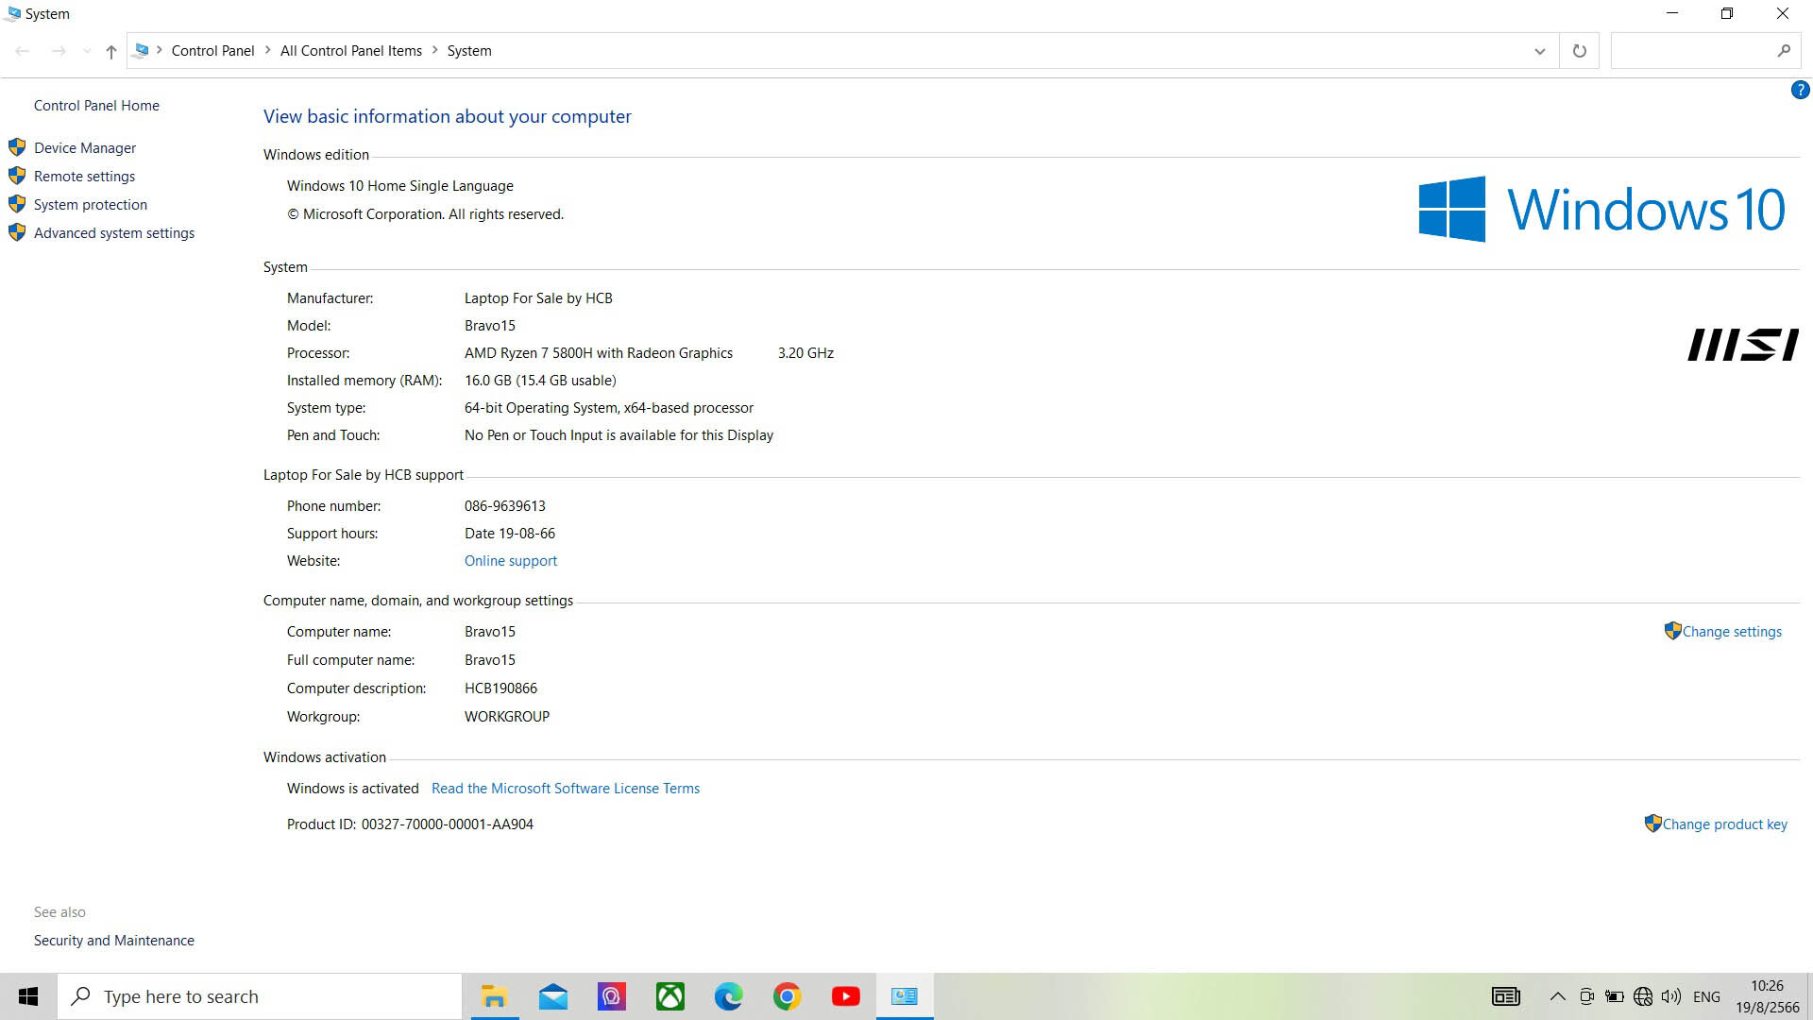Click the Remote settings shield icon

[x=17, y=176]
